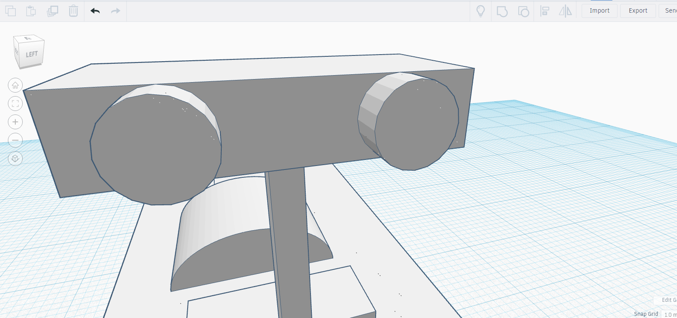The image size is (677, 318).
Task: Open the Edit Grid settings
Action: point(666,300)
